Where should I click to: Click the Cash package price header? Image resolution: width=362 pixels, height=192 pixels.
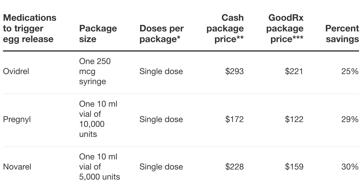(225, 28)
